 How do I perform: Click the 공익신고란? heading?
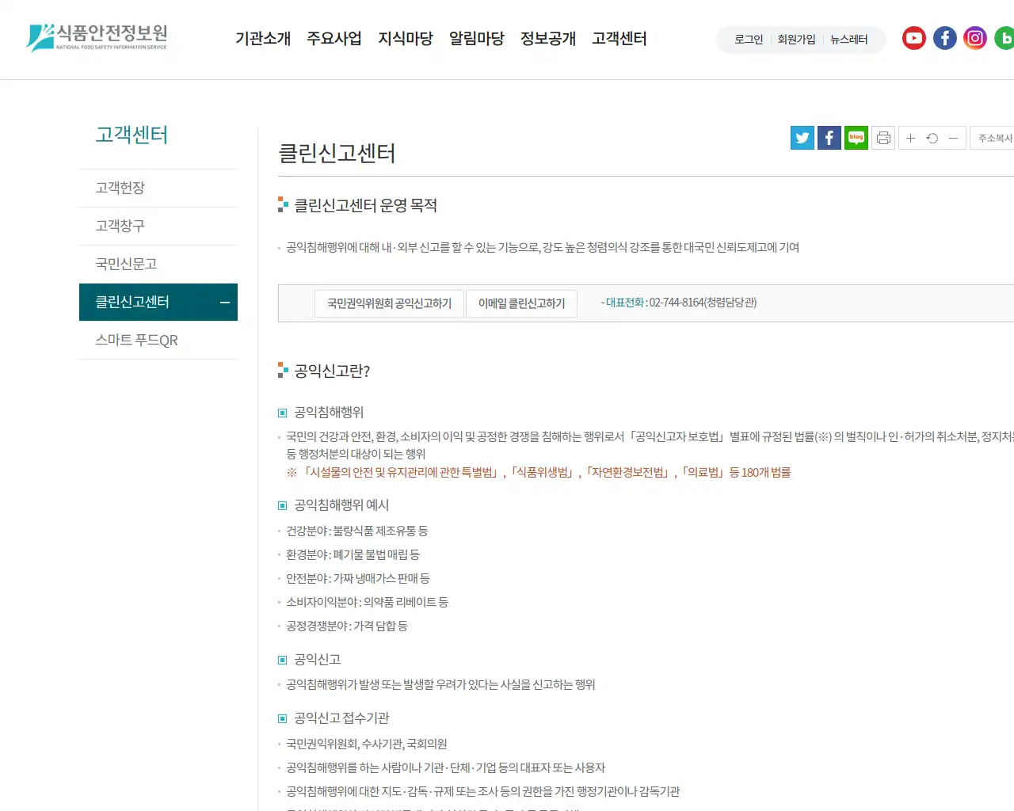click(332, 371)
